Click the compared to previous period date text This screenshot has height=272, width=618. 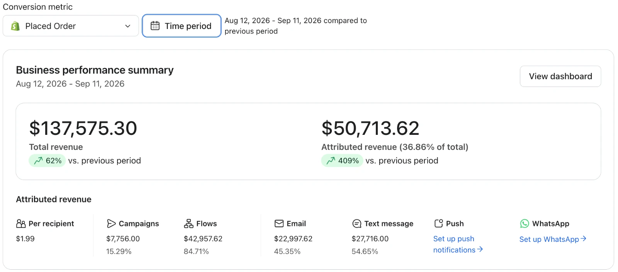[295, 26]
